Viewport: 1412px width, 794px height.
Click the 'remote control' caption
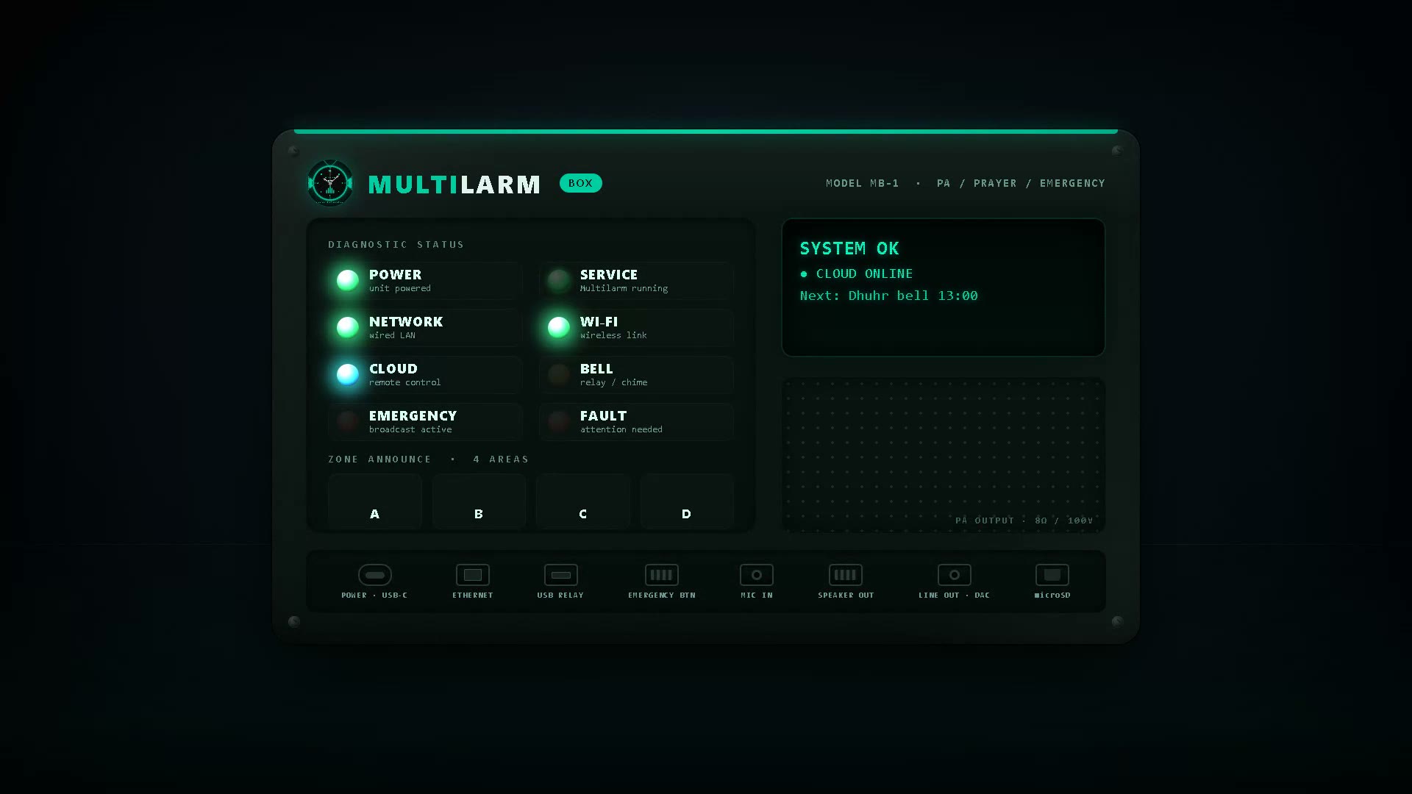point(405,382)
